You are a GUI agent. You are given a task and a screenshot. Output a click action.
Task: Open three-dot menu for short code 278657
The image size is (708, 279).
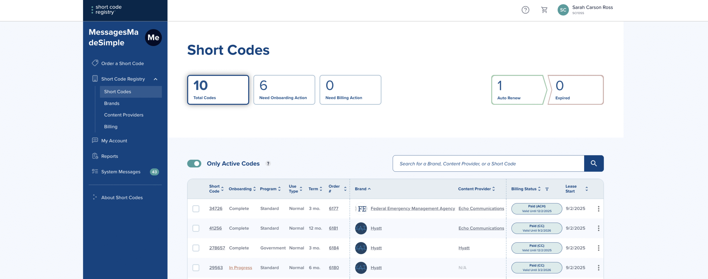[x=598, y=248]
